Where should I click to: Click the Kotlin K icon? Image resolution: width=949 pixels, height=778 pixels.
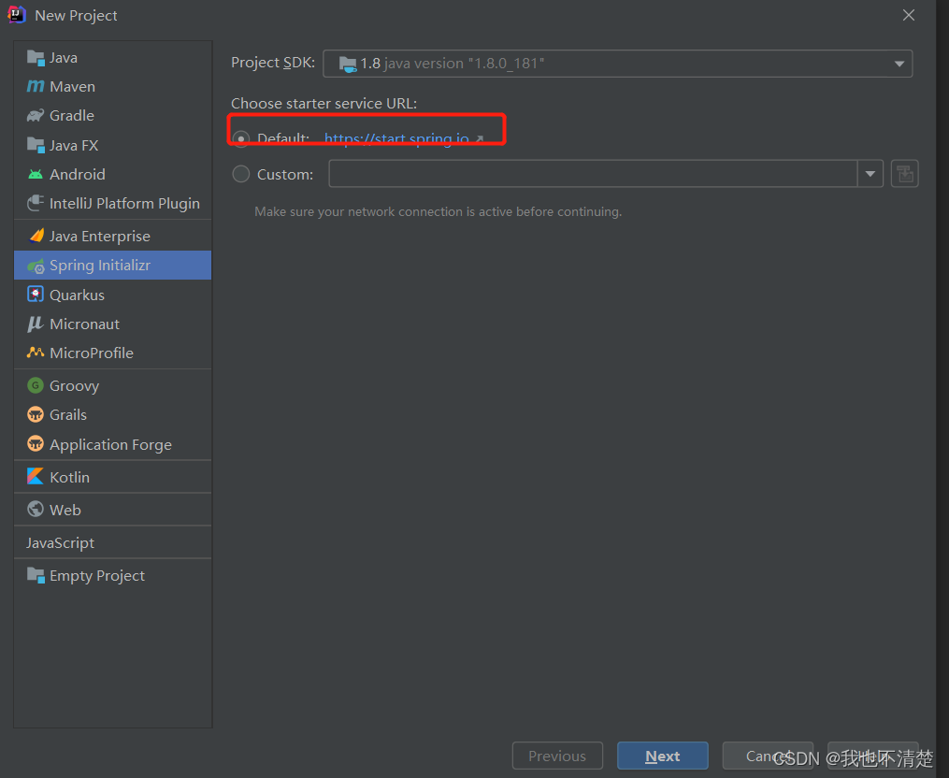[36, 477]
